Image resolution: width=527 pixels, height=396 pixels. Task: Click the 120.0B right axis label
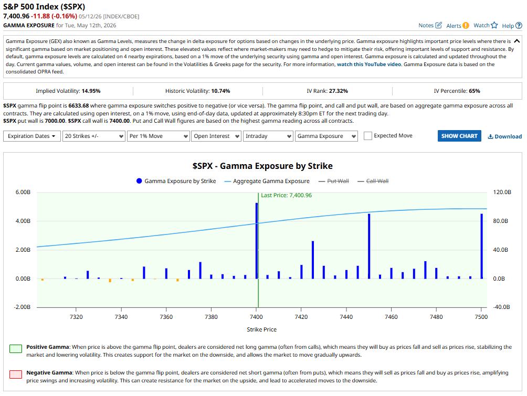(x=502, y=192)
